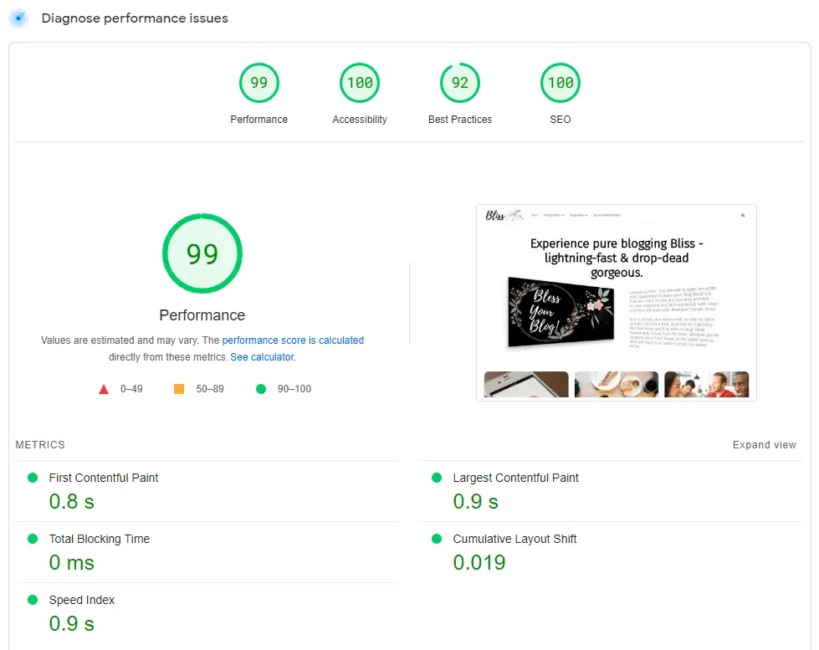Click the 0.8 s First Contentful Paint value
The image size is (819, 650).
pyautogui.click(x=72, y=502)
